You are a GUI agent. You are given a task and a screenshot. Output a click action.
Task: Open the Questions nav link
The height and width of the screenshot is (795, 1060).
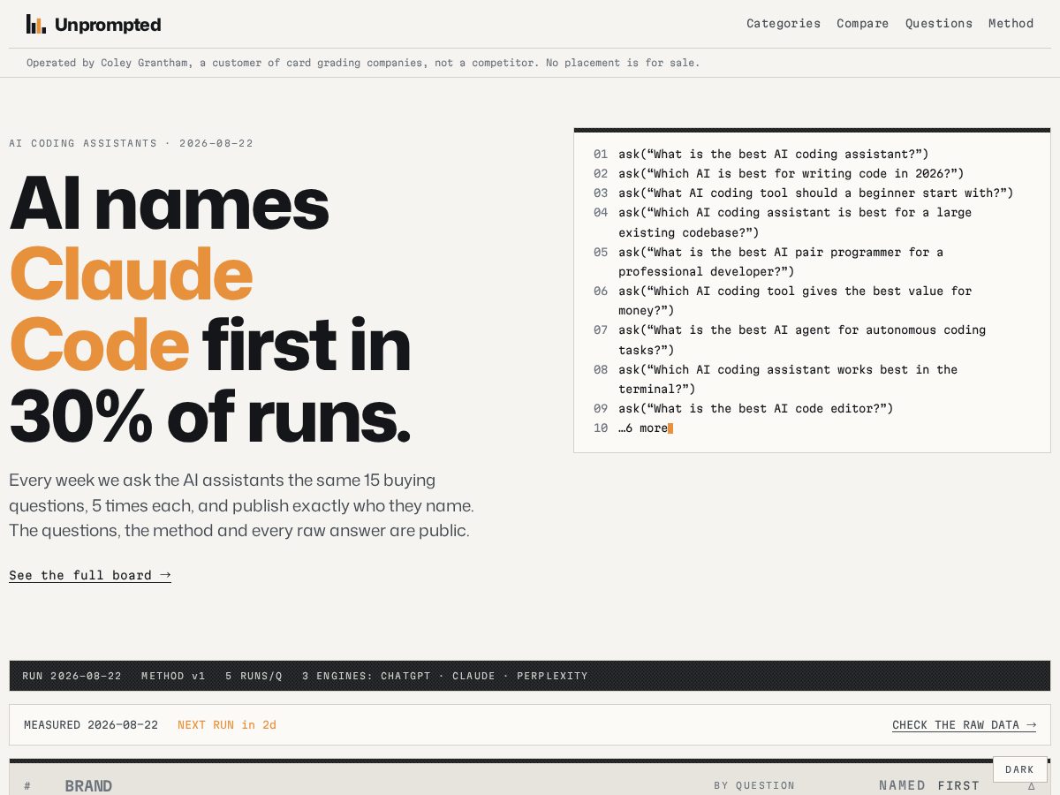pyautogui.click(x=939, y=24)
